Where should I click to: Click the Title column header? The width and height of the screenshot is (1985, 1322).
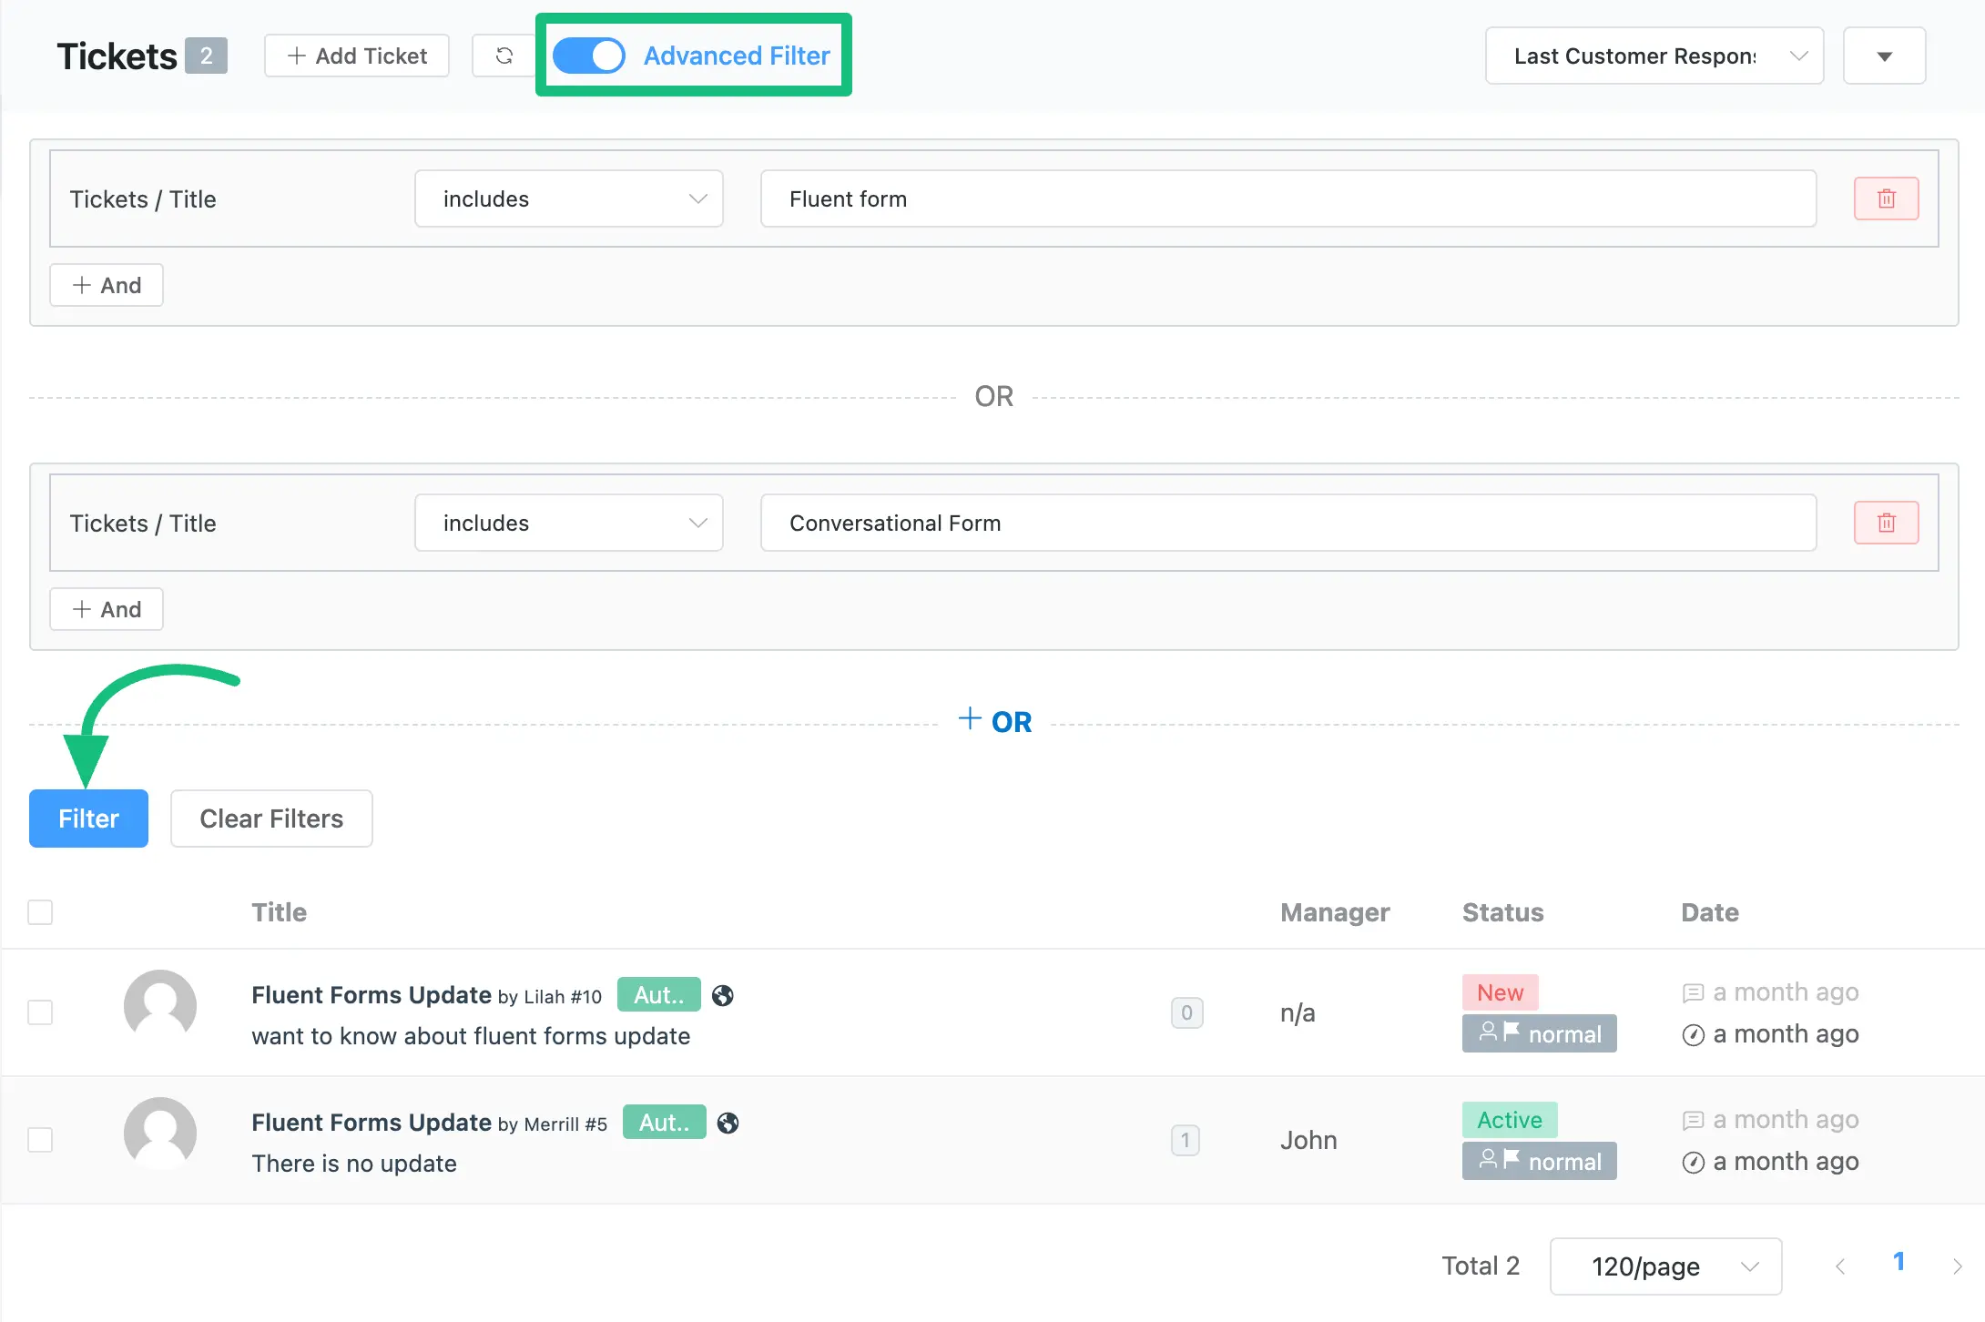[x=279, y=912]
